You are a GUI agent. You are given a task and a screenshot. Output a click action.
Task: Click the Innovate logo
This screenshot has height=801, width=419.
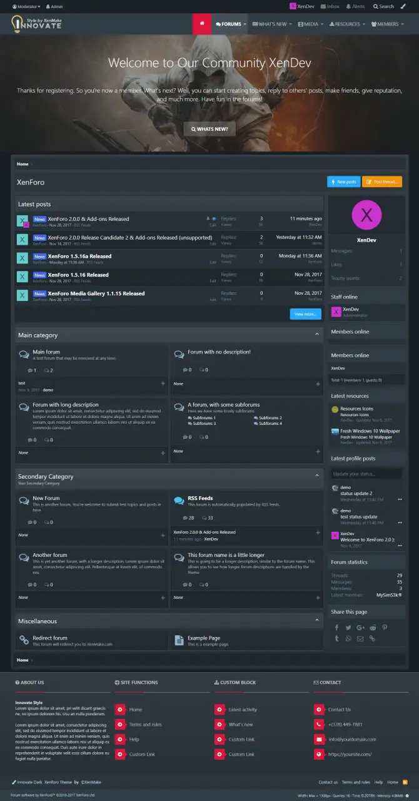tap(36, 24)
